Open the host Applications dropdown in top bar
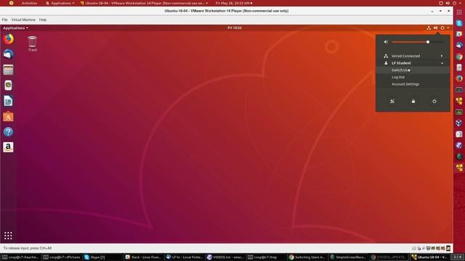This screenshot has width=465, height=261. coord(60,3)
